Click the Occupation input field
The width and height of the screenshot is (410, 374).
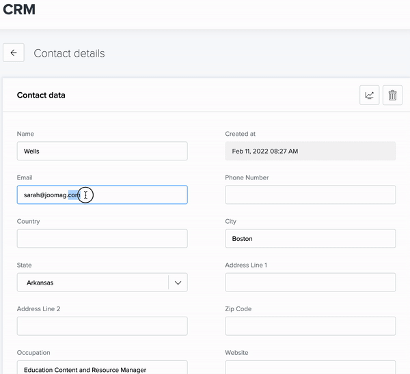[102, 369]
